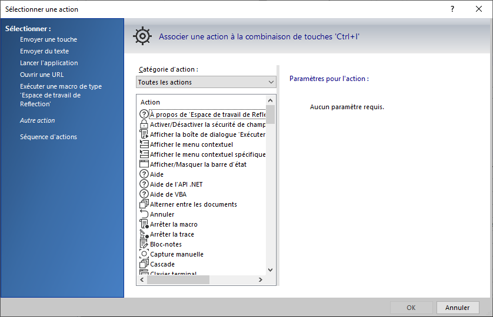This screenshot has width=493, height=317.
Task: Open the Ouvrir une URL option
Action: coord(42,75)
